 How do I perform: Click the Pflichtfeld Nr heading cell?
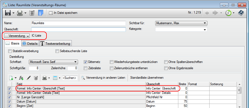pyautogui.click(x=162, y=97)
